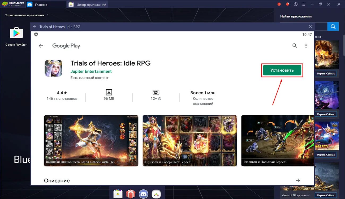Image resolution: width=345 pixels, height=199 pixels.
Task: Restore down the BlueStacks window
Action: [x=320, y=4]
